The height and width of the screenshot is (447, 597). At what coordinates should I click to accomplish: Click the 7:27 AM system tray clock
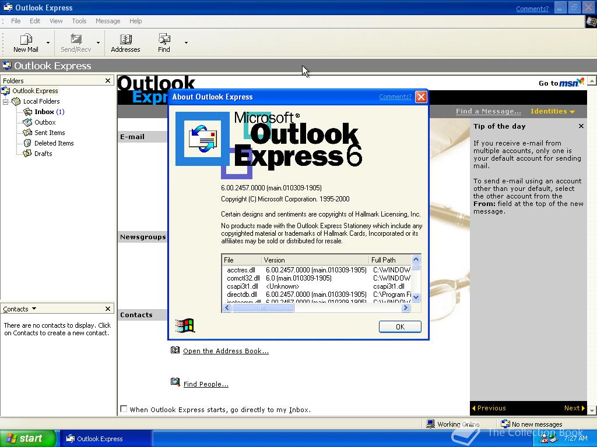[575, 438]
